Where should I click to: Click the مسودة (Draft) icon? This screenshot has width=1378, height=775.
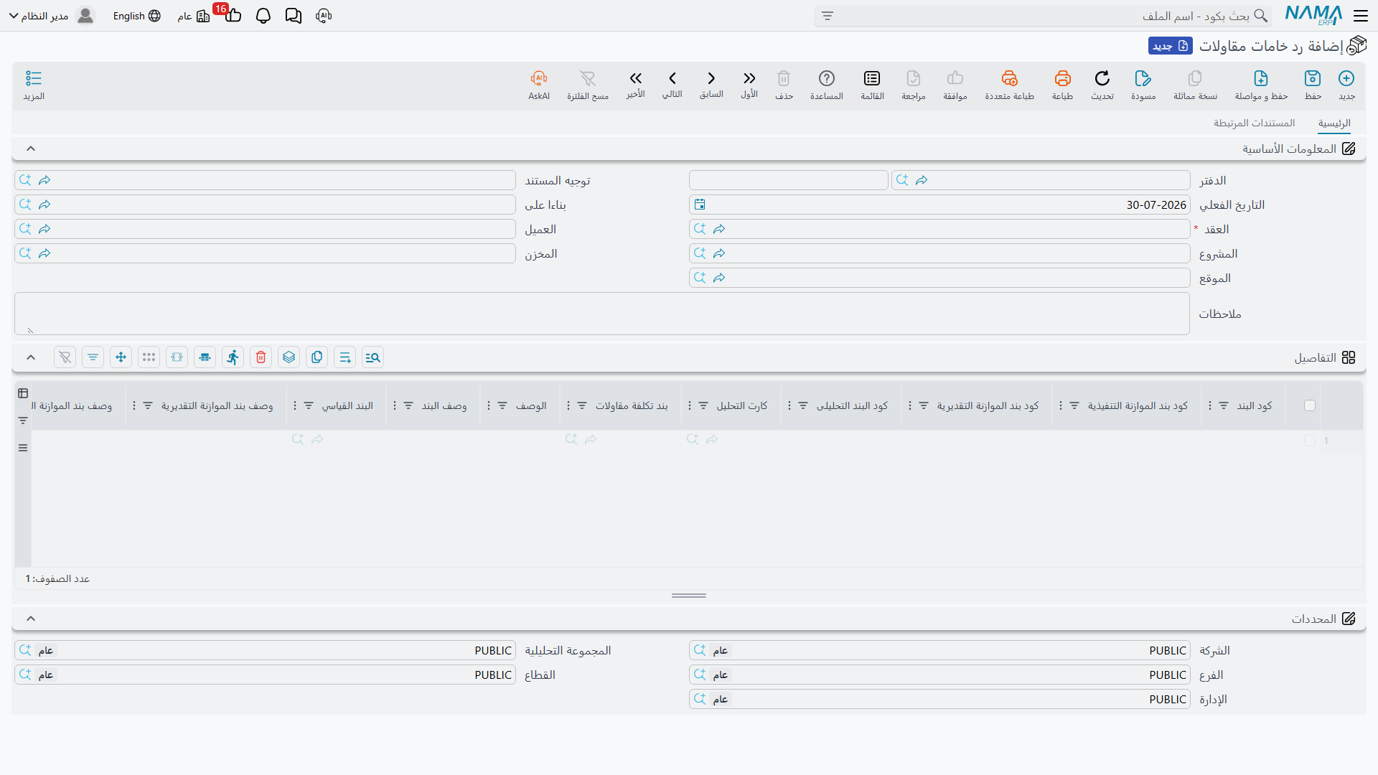pyautogui.click(x=1143, y=78)
